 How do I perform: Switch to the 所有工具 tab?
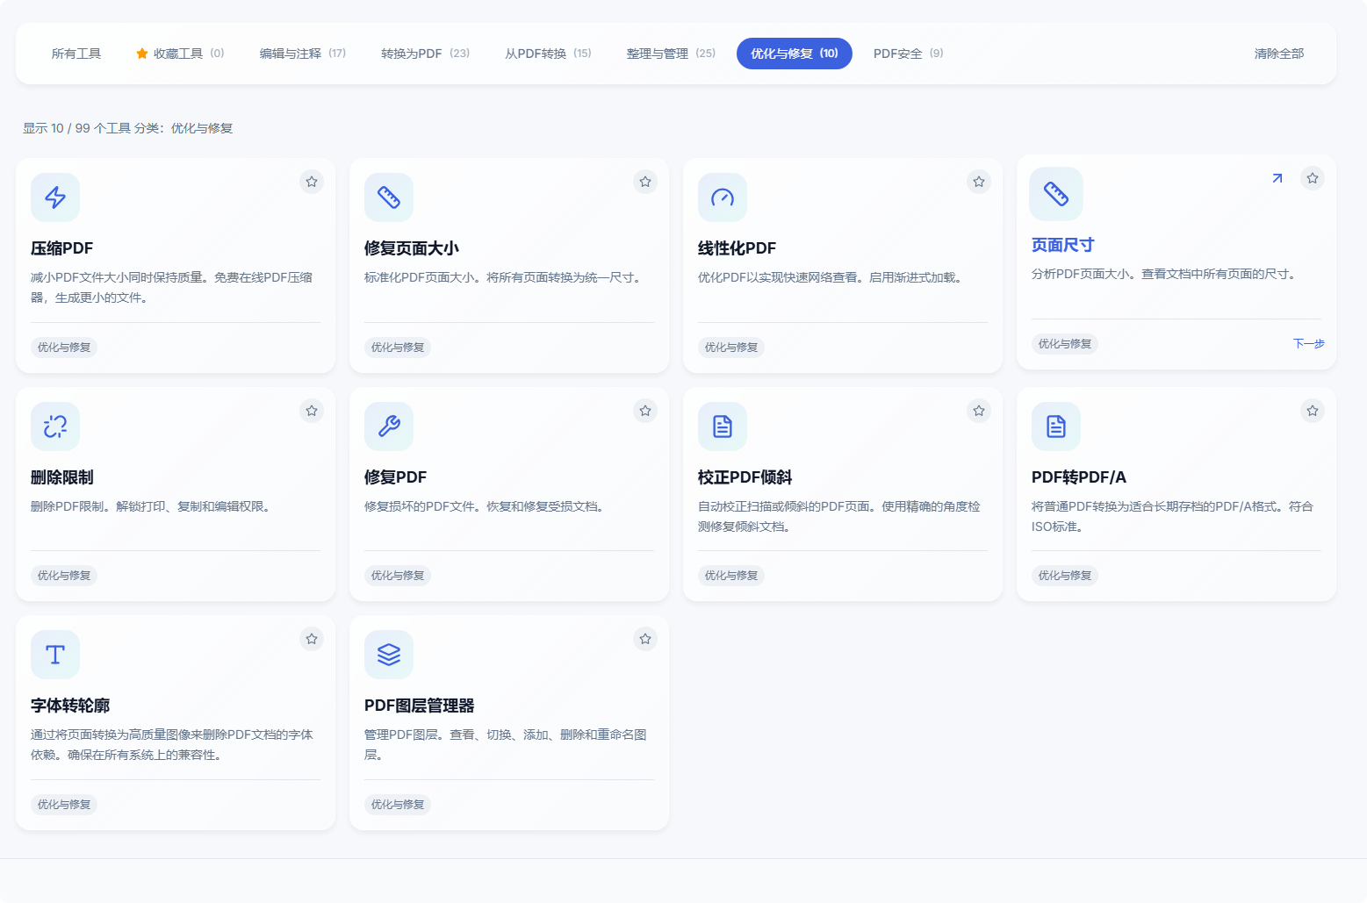(x=76, y=54)
